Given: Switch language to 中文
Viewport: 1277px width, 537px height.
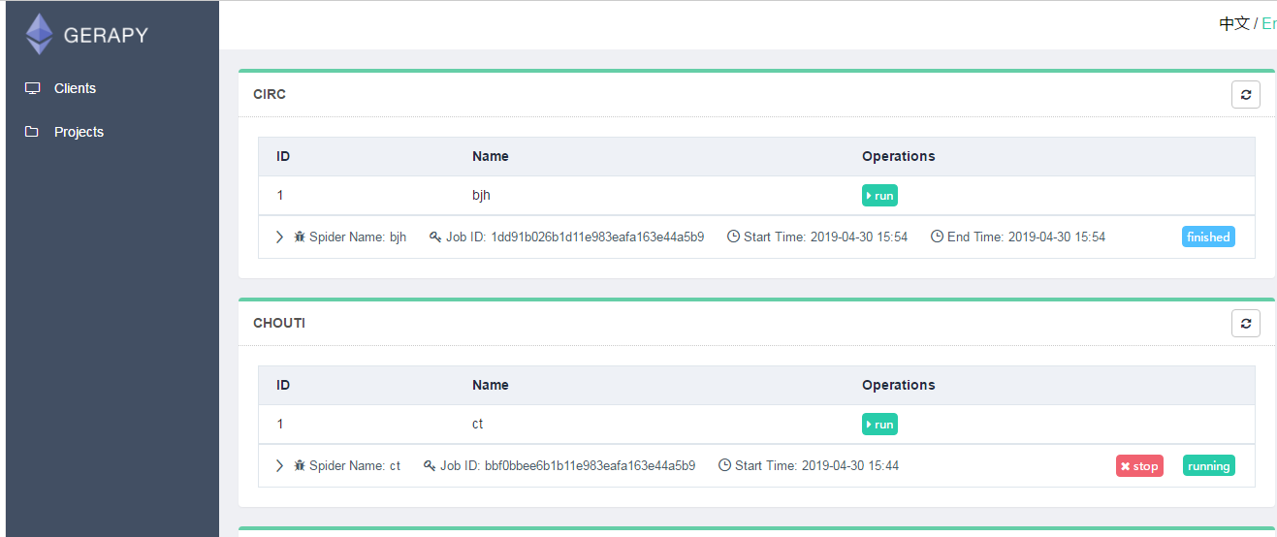Looking at the screenshot, I should pyautogui.click(x=1233, y=23).
